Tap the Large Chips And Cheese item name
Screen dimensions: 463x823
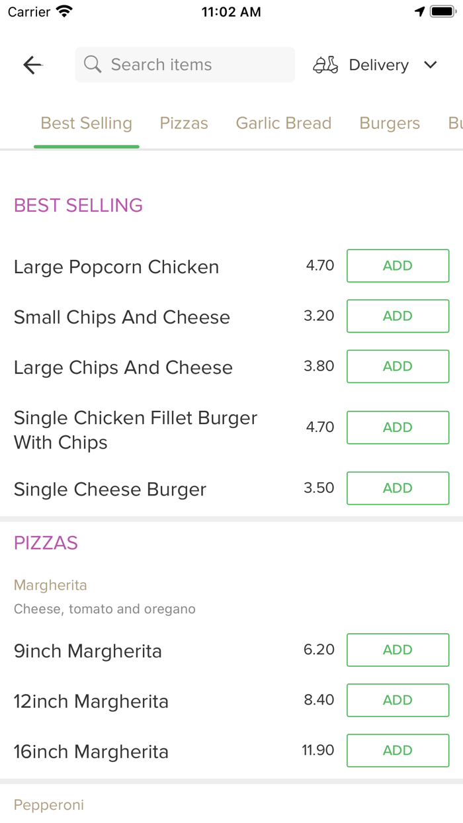pyautogui.click(x=123, y=368)
